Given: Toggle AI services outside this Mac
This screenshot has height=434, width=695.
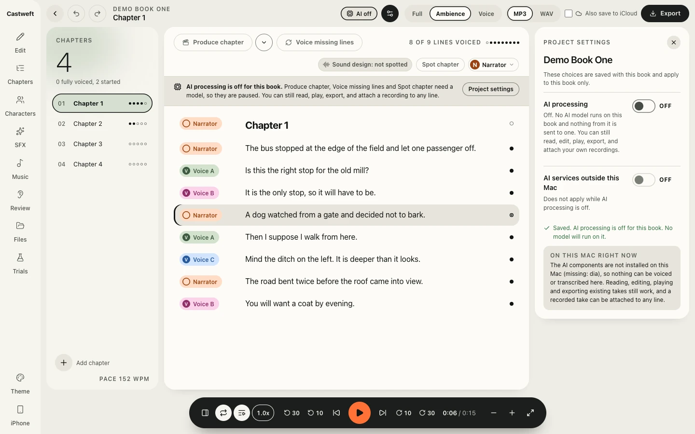Looking at the screenshot, I should pos(644,180).
